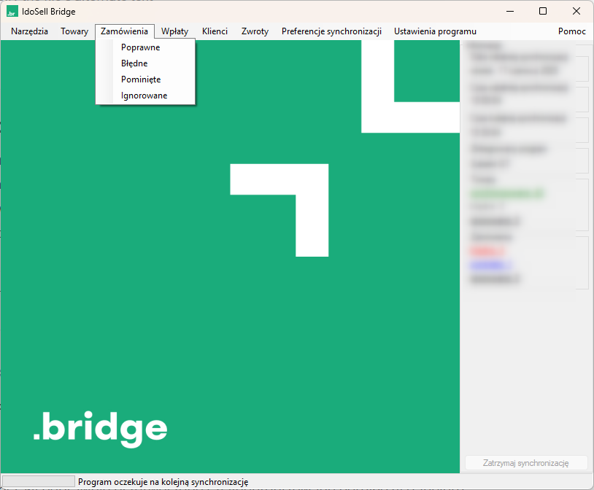This screenshot has width=594, height=490.
Task: Maximize the IdoSell Bridge window
Action: 543,12
